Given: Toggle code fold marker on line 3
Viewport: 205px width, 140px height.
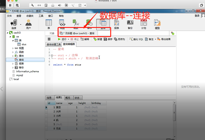Looking at the screenshot, I should pos(52,55).
